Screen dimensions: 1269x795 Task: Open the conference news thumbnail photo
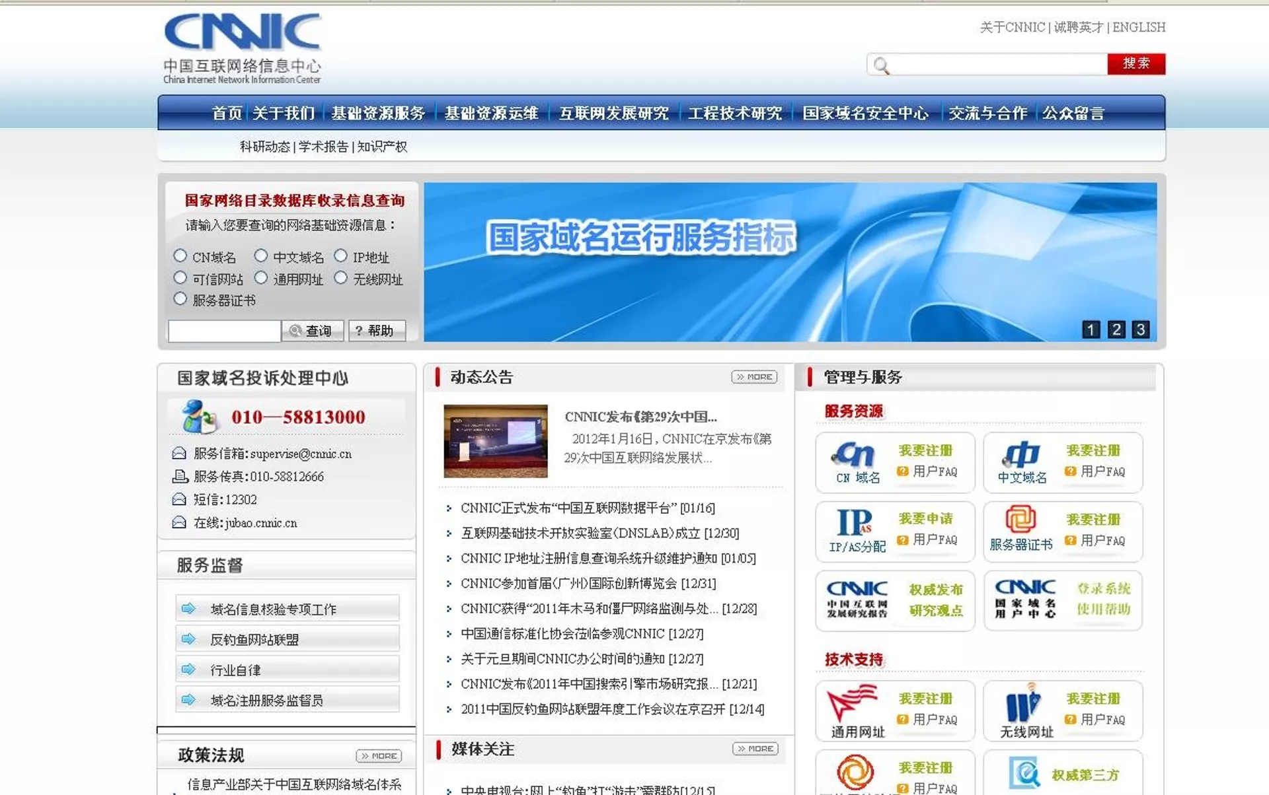496,441
